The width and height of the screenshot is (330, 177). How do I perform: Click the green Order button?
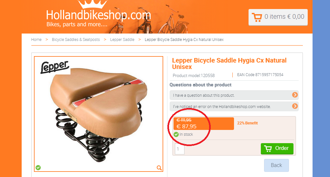277,149
